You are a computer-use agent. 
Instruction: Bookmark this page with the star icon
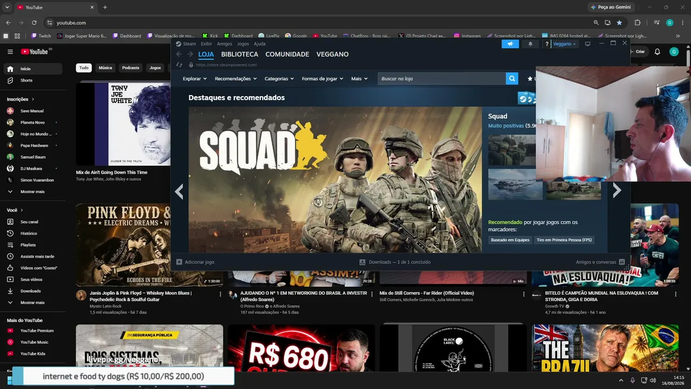pyautogui.click(x=619, y=23)
